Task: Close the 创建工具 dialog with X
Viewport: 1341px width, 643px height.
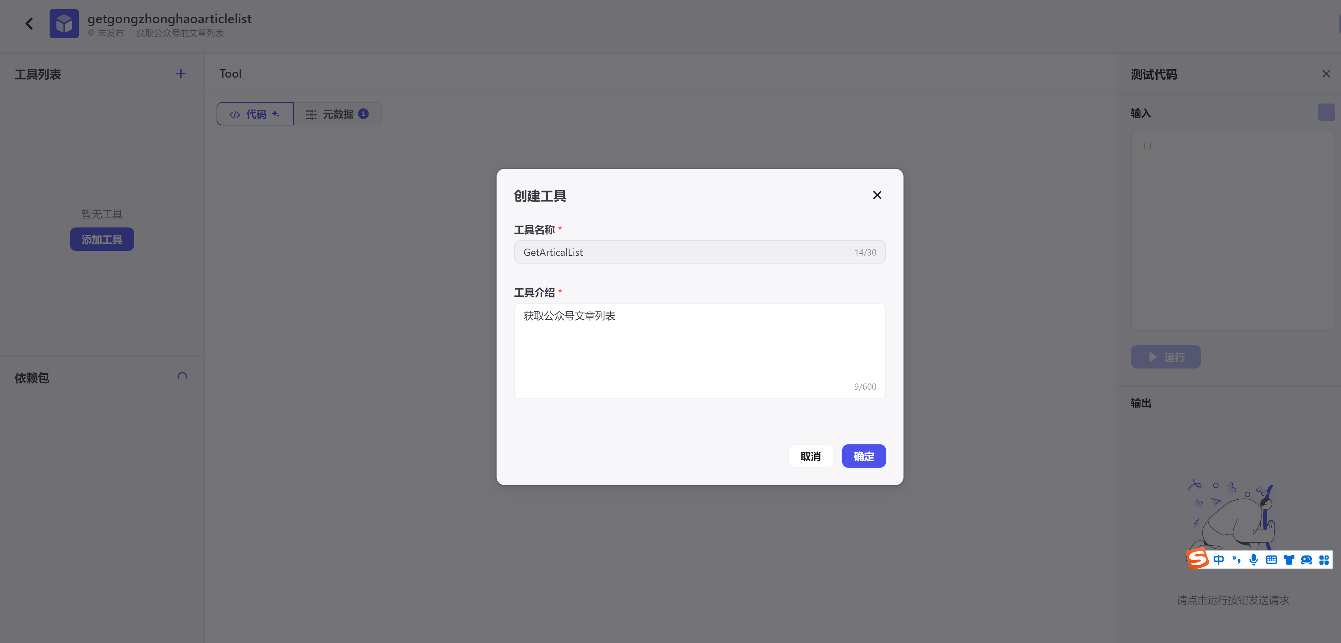Action: pos(876,195)
